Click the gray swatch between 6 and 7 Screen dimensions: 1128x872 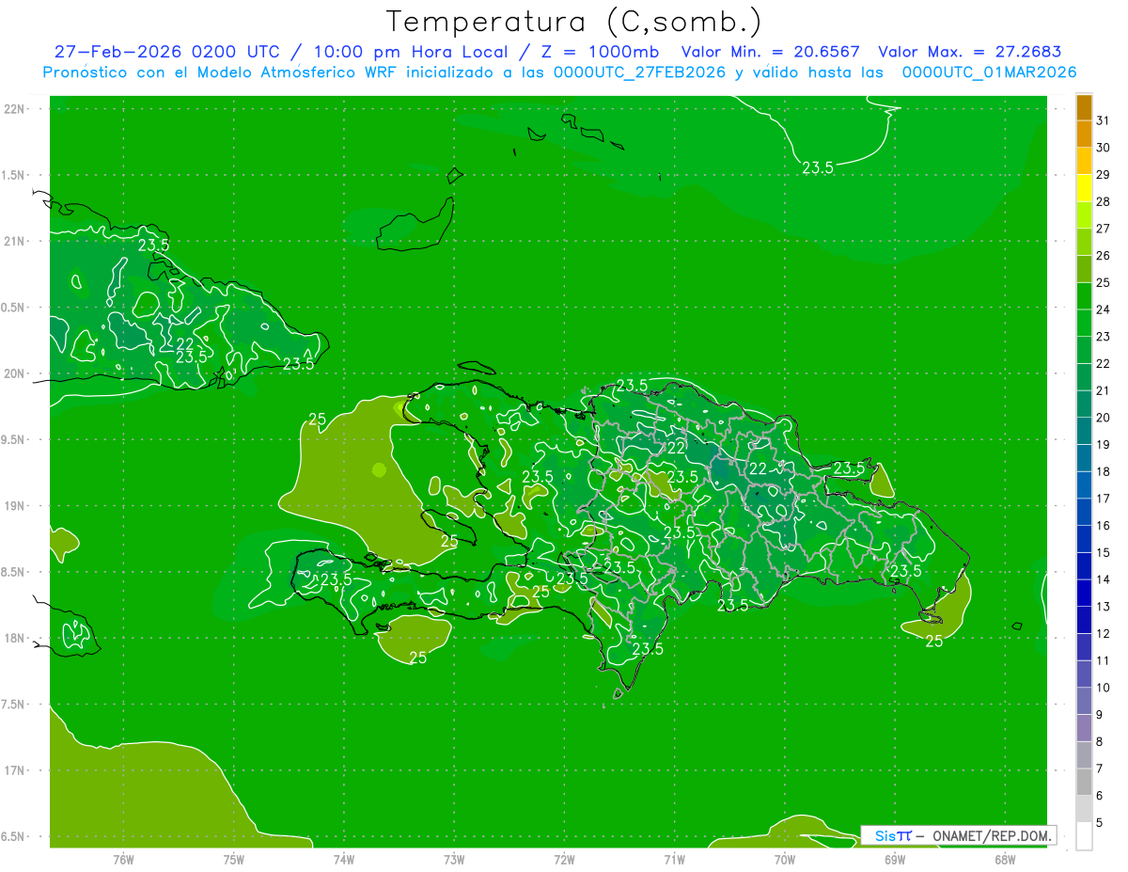(x=1084, y=783)
